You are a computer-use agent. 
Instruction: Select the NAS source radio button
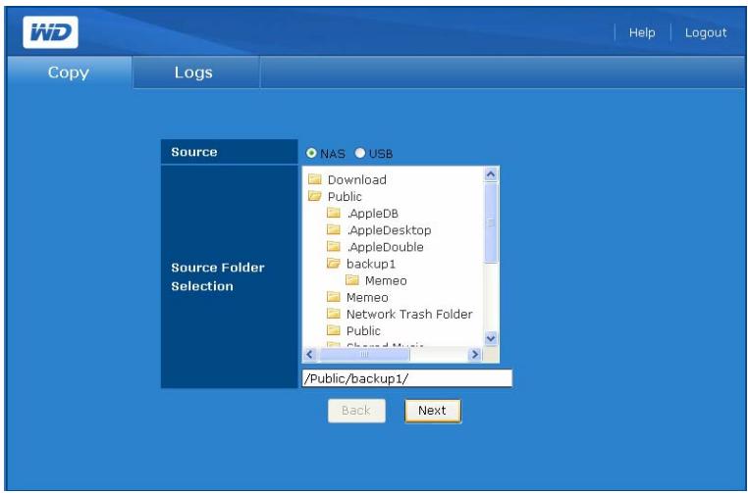[311, 153]
